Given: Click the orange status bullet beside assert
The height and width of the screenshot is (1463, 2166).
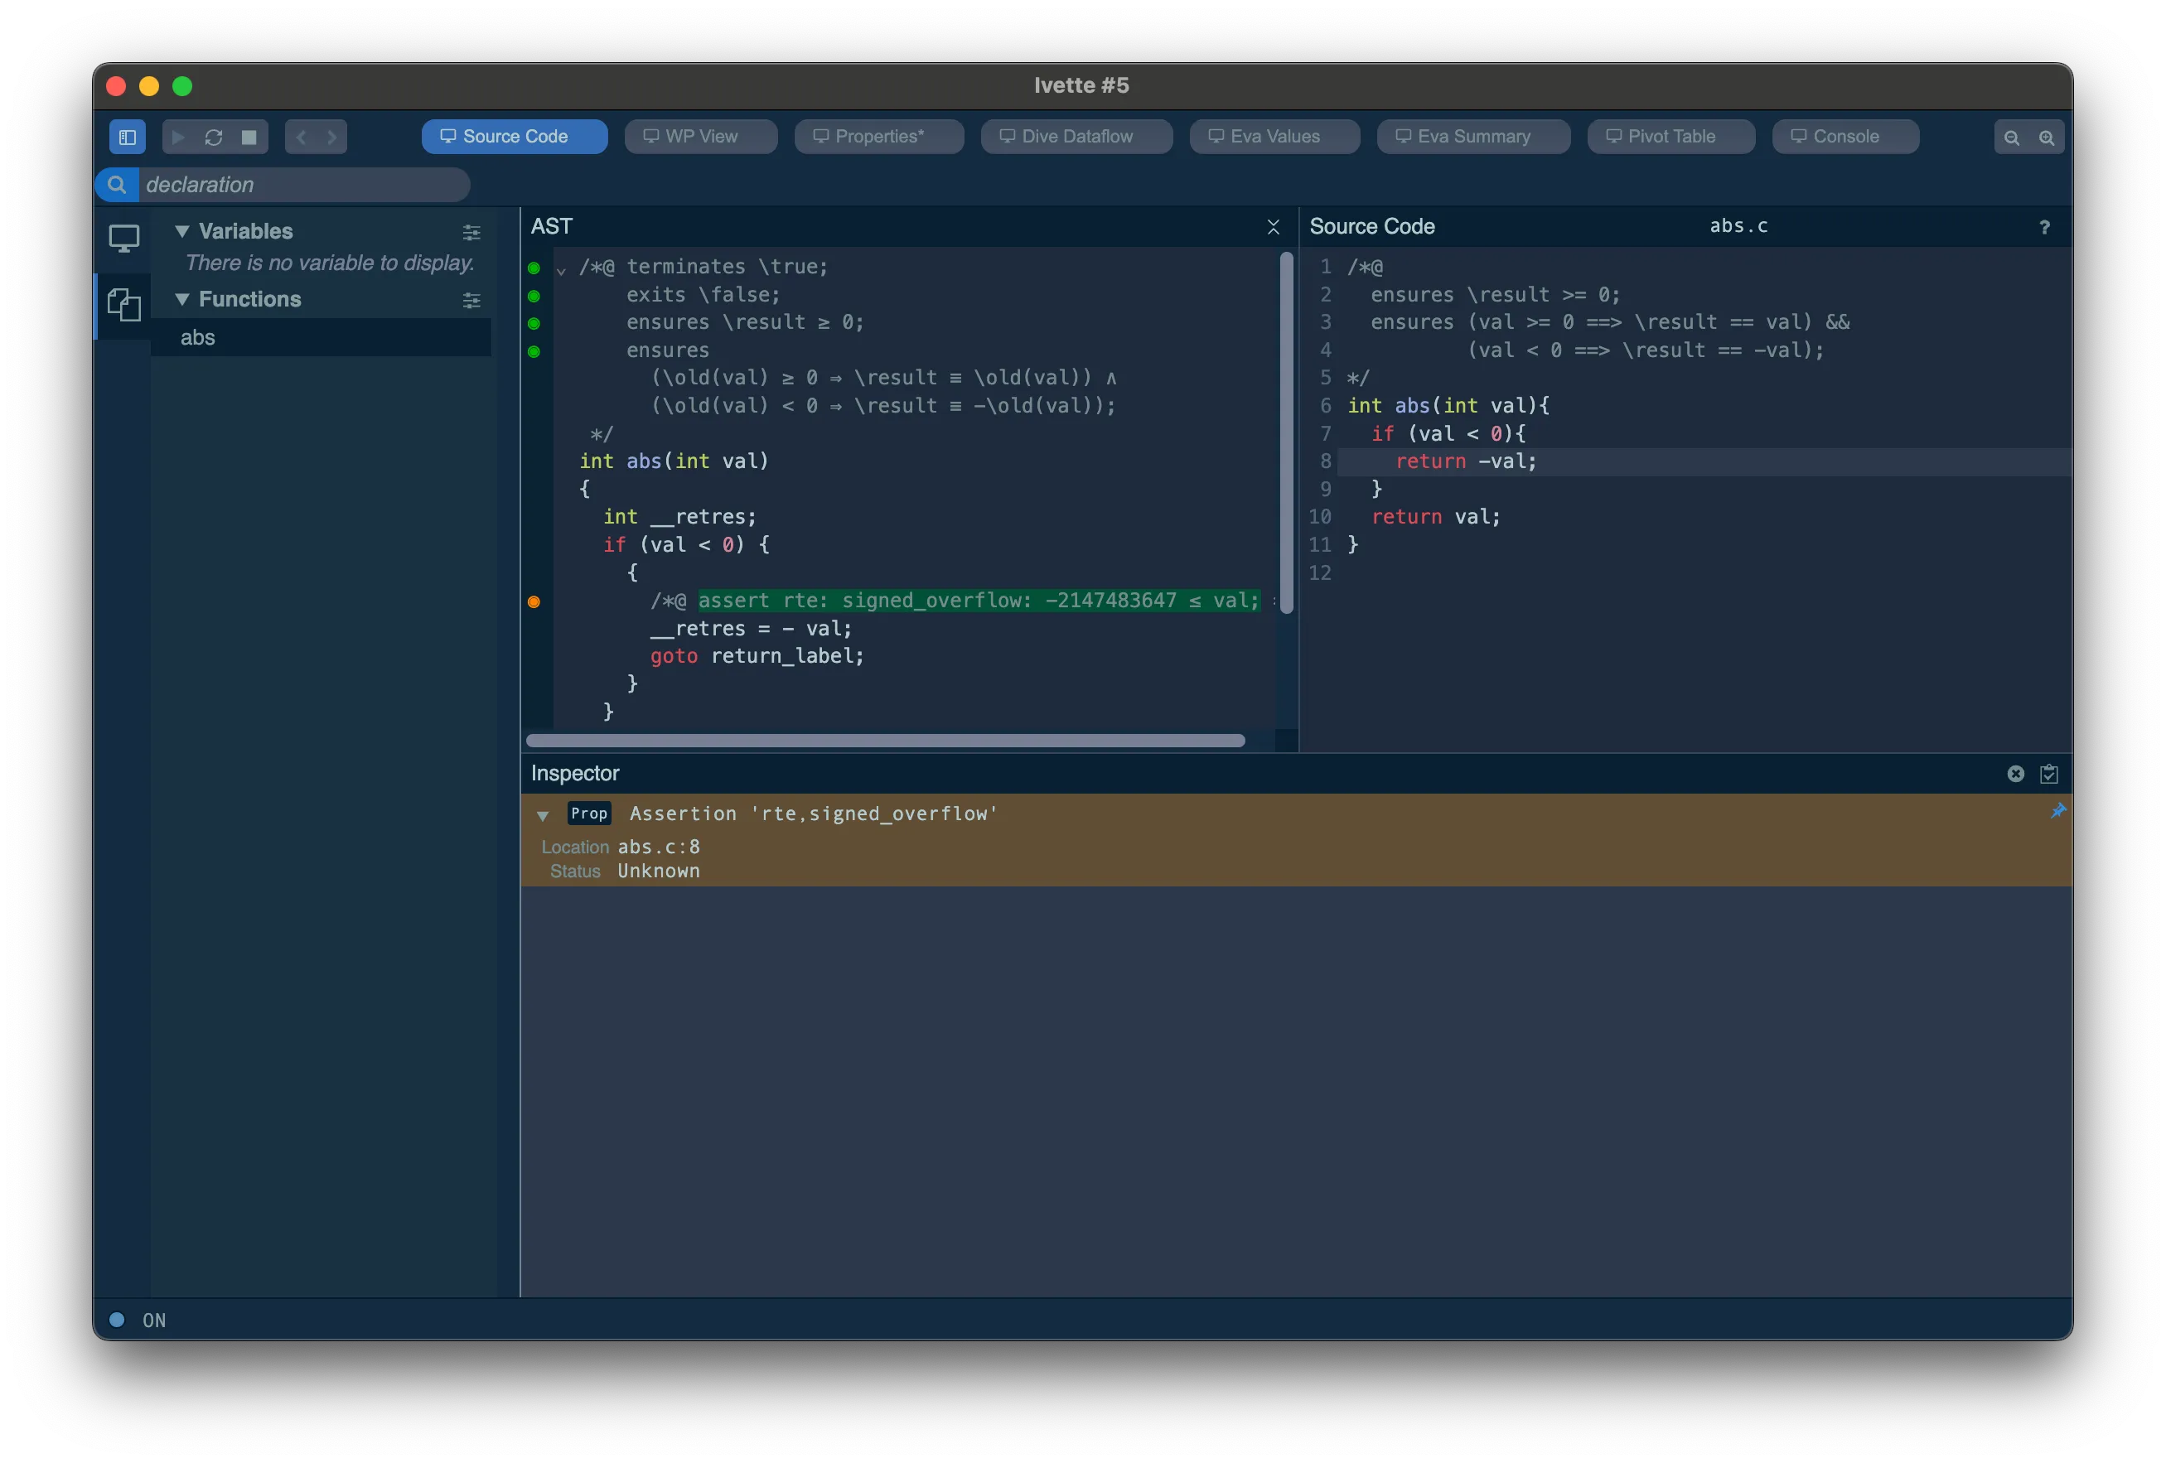Looking at the screenshot, I should pos(534,602).
